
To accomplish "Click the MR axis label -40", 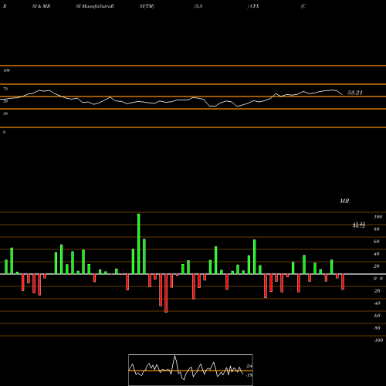I will click(377, 303).
